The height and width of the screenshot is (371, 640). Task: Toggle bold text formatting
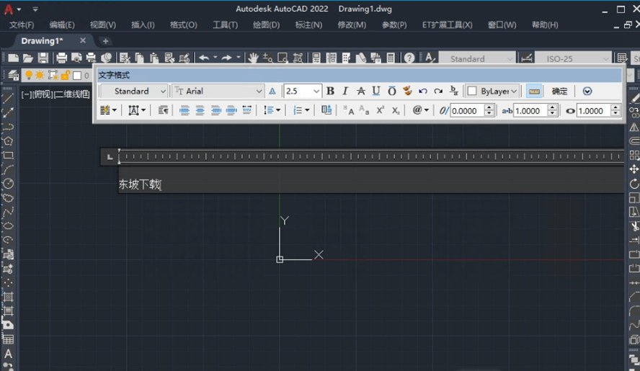(331, 91)
